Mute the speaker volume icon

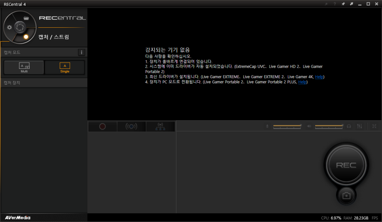[309, 126]
